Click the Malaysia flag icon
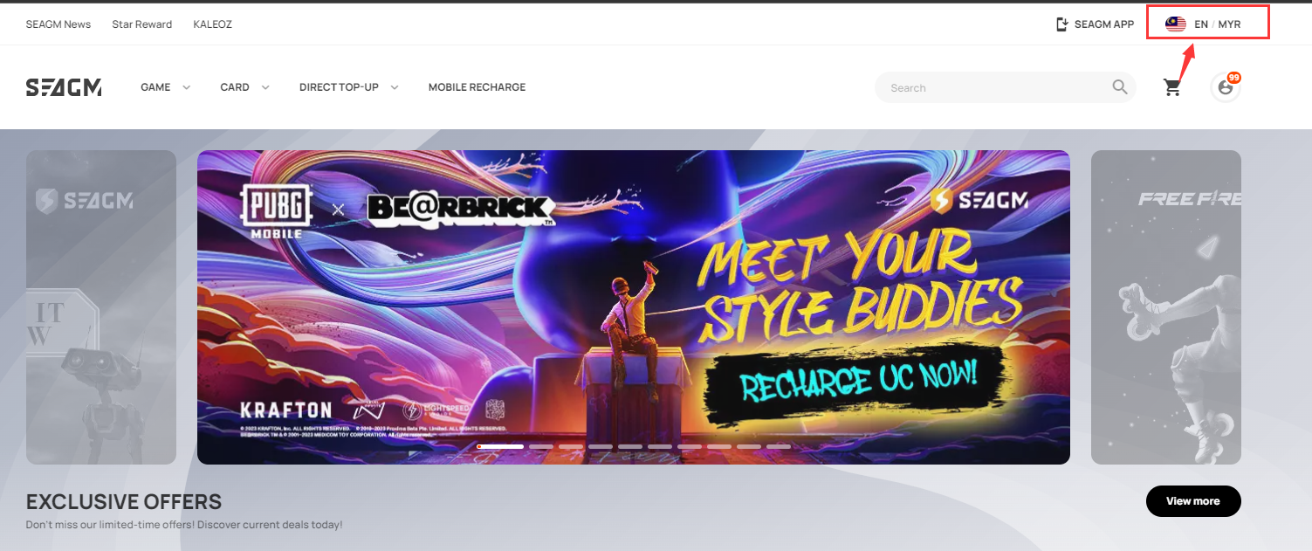The height and width of the screenshot is (551, 1312). click(x=1176, y=24)
